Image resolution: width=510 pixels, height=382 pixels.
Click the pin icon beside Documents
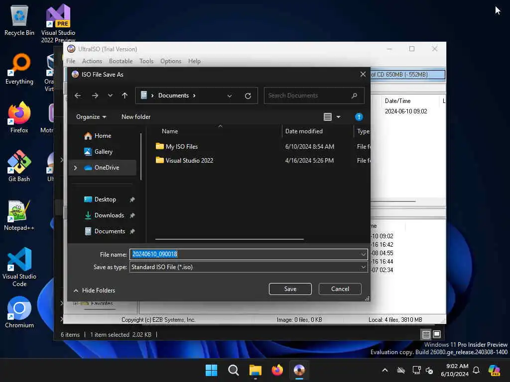coord(132,231)
